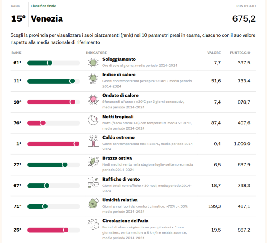
Task: Click the Ondate di calore icon
Action: [x=93, y=99]
